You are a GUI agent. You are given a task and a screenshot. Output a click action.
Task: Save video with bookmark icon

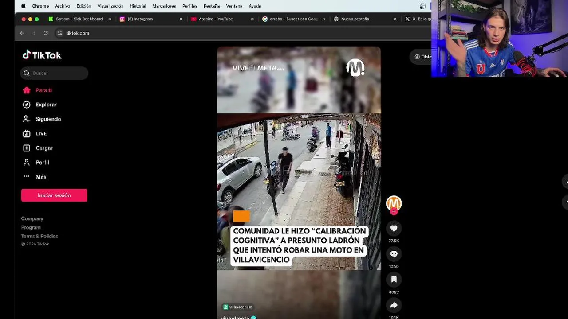click(394, 280)
